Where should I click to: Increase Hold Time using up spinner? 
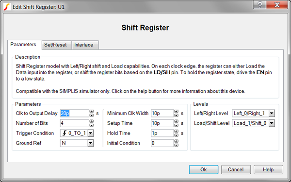click(177, 132)
